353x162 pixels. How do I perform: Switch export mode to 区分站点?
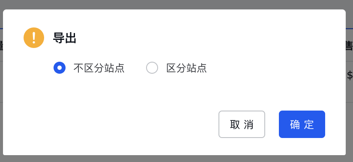pos(152,68)
